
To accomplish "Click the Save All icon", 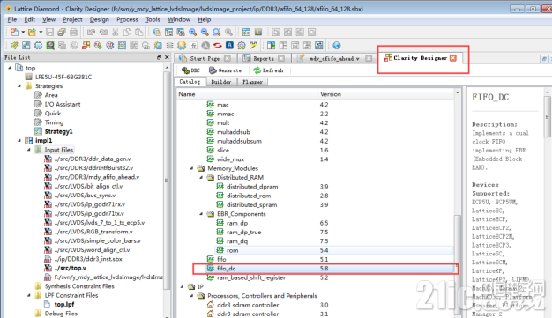I will (62, 33).
